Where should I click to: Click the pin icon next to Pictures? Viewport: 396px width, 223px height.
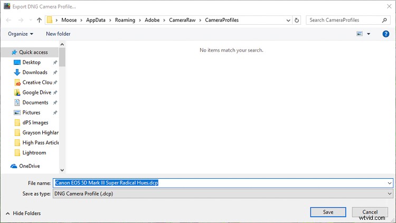click(x=55, y=112)
